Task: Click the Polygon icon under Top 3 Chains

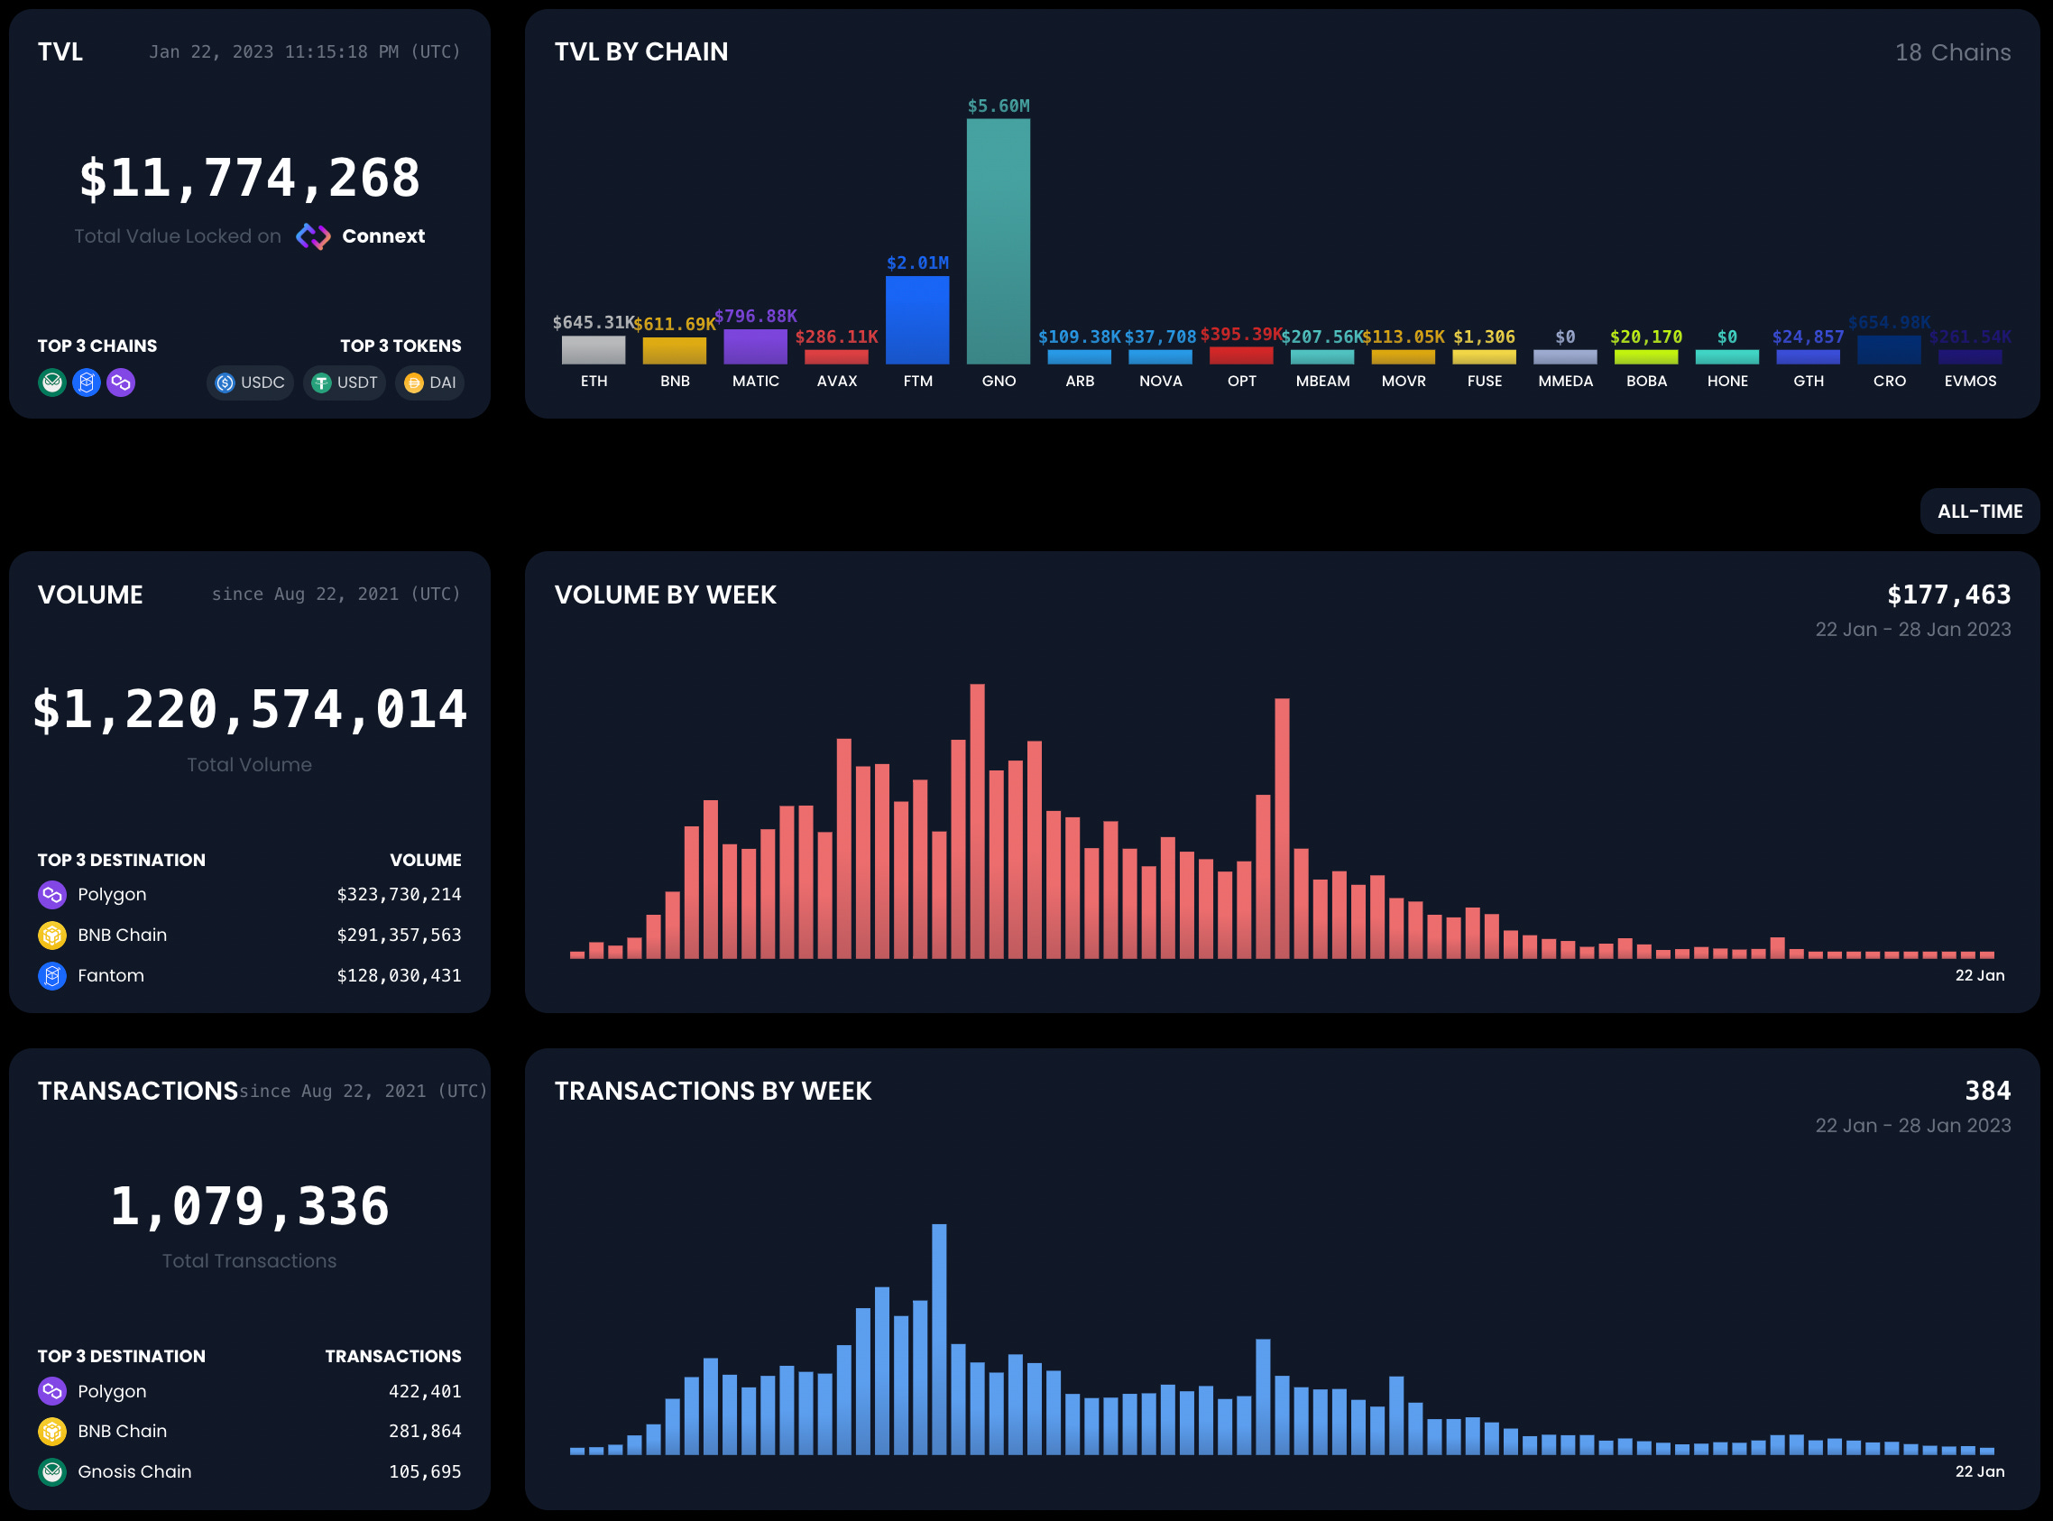Action: [x=121, y=383]
